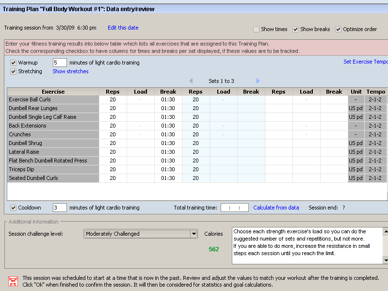Uncheck the Show breaks checkbox
Viewport: 388px width, 291px height.
[x=295, y=29]
